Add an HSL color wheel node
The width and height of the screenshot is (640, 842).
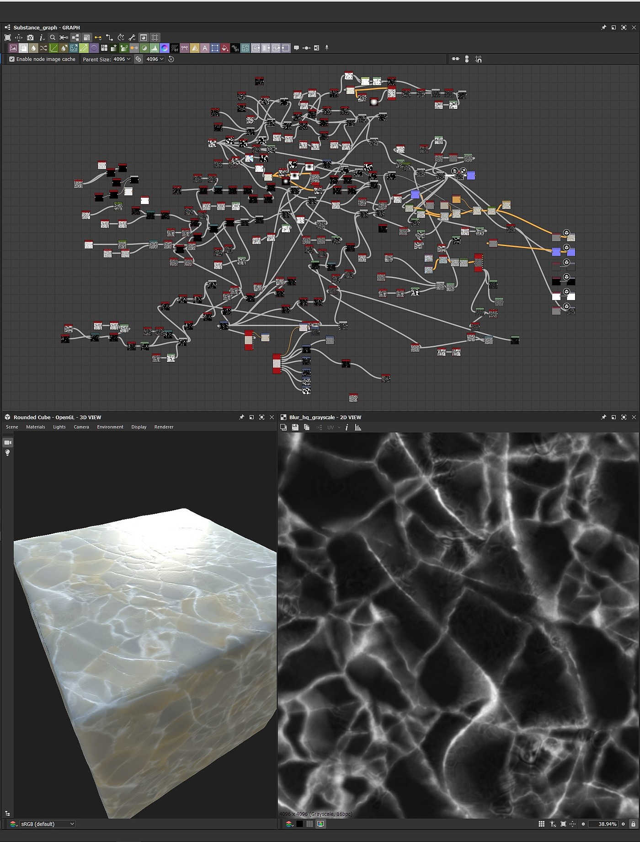tap(165, 48)
